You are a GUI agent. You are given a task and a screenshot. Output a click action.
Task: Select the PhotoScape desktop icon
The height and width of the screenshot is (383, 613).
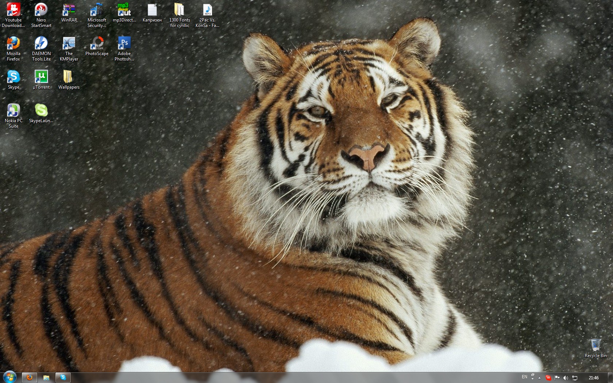point(97,46)
